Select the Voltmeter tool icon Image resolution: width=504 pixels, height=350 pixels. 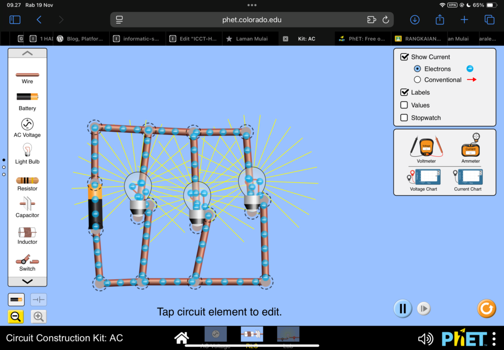tap(426, 147)
